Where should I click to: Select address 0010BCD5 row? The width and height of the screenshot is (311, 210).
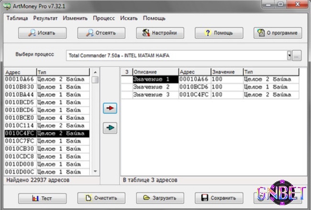[x=47, y=102]
